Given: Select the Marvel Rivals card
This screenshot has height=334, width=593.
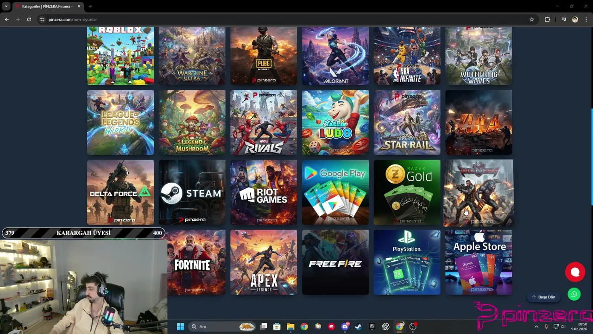Looking at the screenshot, I should [264, 122].
